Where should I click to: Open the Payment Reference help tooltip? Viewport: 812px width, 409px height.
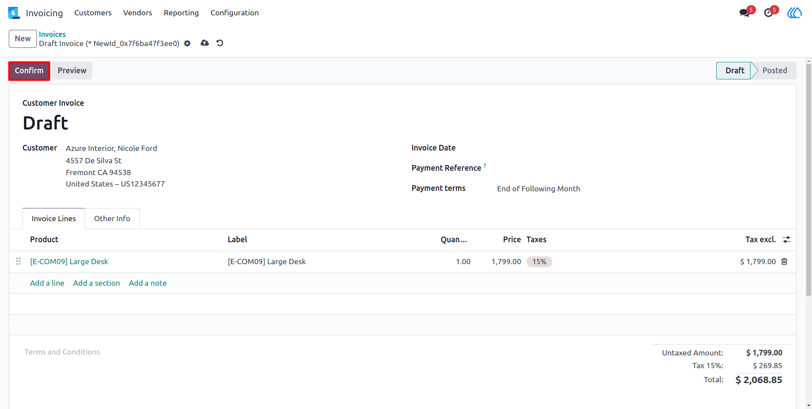point(485,165)
